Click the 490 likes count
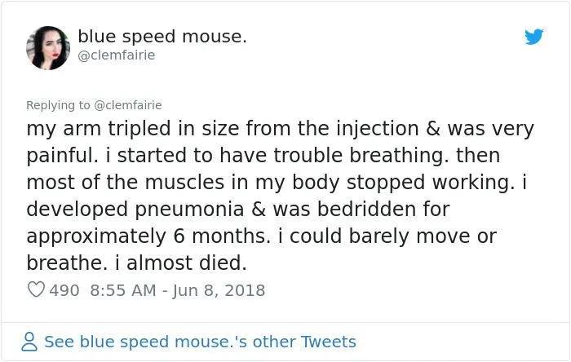This screenshot has height=362, width=571. click(x=64, y=290)
